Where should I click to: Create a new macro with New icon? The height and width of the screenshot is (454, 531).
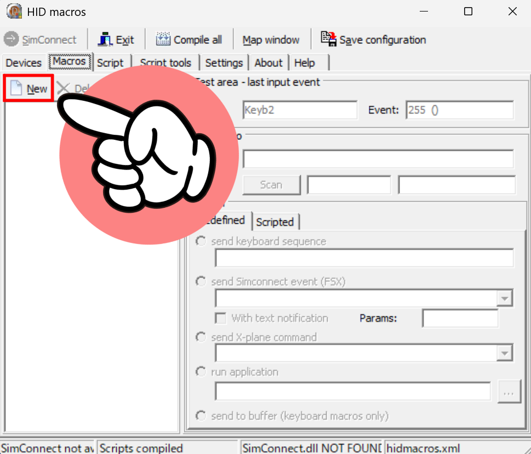pyautogui.click(x=16, y=89)
